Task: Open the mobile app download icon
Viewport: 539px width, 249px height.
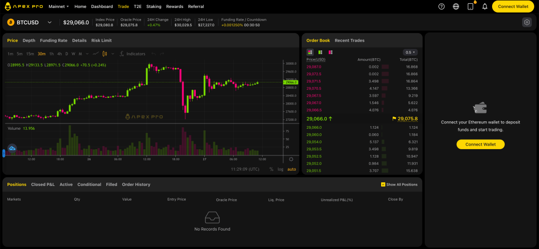Action: click(x=471, y=6)
